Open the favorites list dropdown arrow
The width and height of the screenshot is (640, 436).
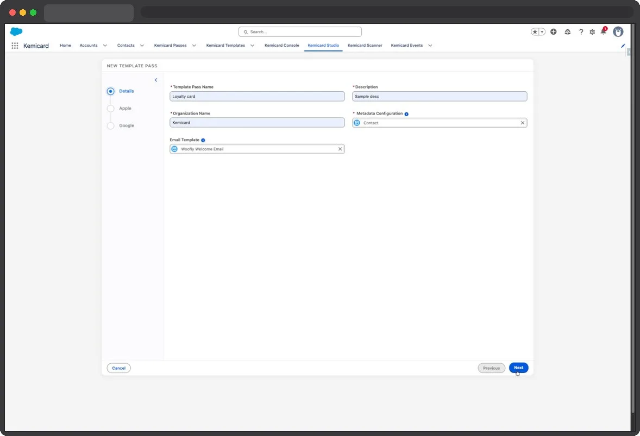point(542,32)
